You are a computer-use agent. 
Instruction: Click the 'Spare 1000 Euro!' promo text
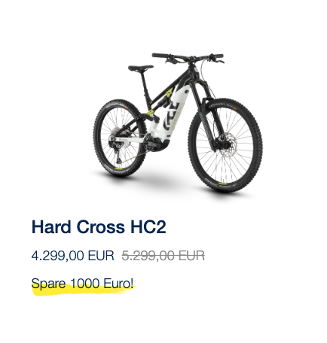click(x=82, y=284)
